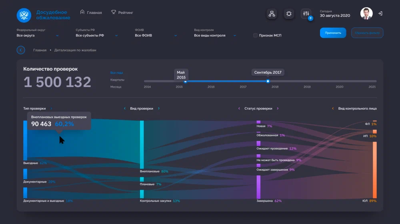The image size is (400, 224).
Task: Click left chevron of Вид проверки
Action: pyautogui.click(x=125, y=108)
